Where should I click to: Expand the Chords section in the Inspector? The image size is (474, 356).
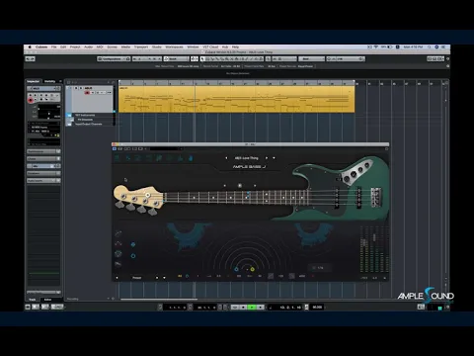tap(43, 159)
